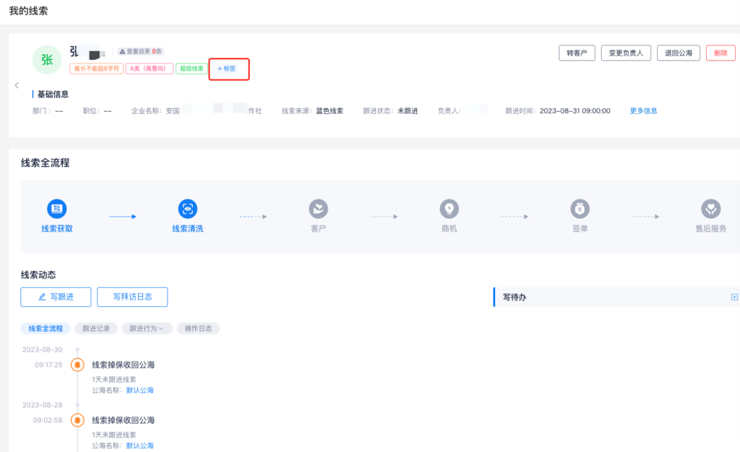740x452 pixels.
Task: Select the 线索全流程 filter tab
Action: [x=46, y=329]
